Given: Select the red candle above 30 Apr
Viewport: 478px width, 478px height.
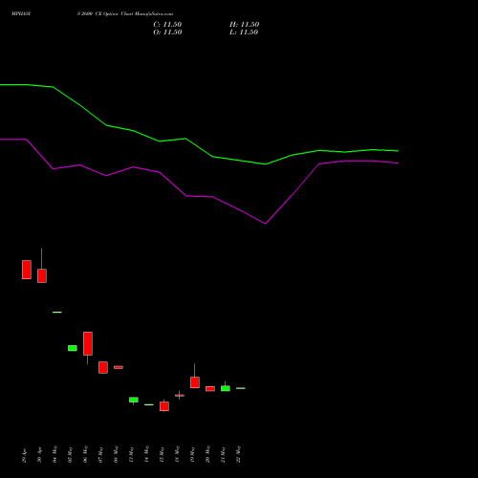Looking at the screenshot, I should 42,275.
